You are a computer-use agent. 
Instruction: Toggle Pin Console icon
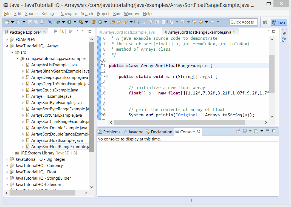238,131
